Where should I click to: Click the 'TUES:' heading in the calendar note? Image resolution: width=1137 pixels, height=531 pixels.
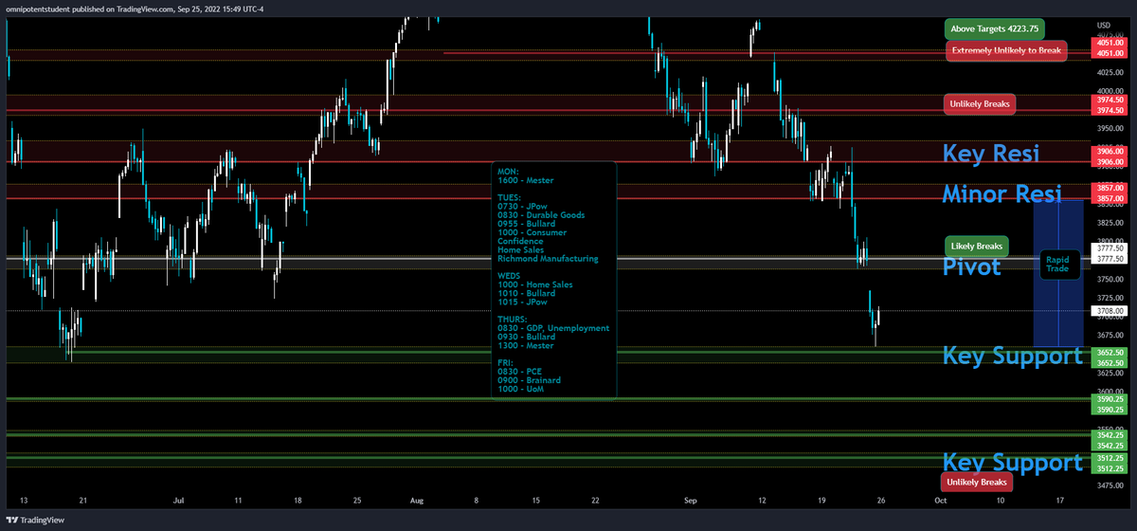510,197
